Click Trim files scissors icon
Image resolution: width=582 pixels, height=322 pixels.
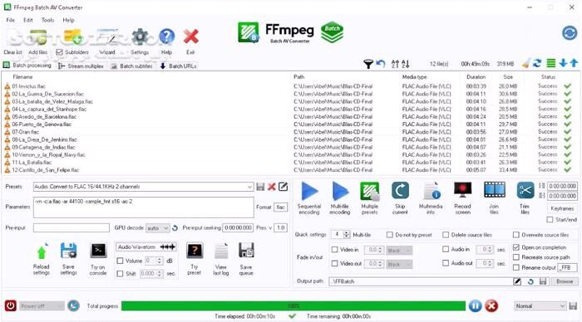(525, 191)
